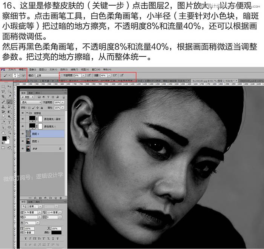Select the History Brush tool
This screenshot has width=264, height=249.
(x=9, y=107)
